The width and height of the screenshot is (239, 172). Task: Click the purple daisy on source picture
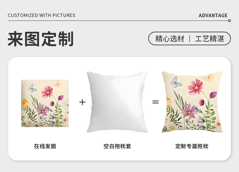(x=42, y=110)
